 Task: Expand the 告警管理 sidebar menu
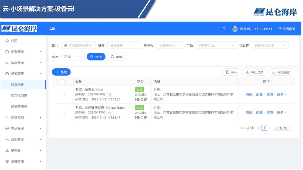23,52
